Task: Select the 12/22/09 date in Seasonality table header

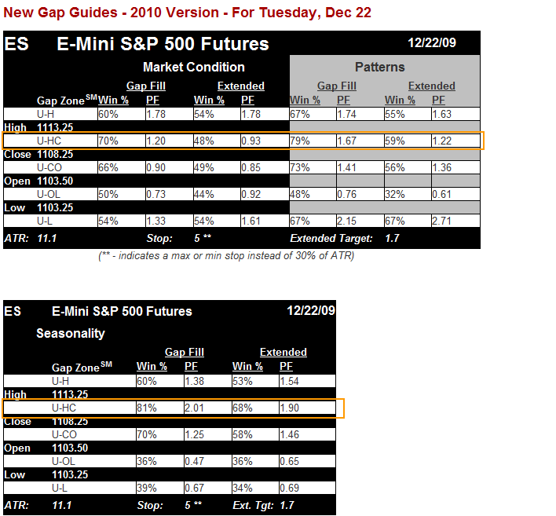Action: pyautogui.click(x=311, y=311)
